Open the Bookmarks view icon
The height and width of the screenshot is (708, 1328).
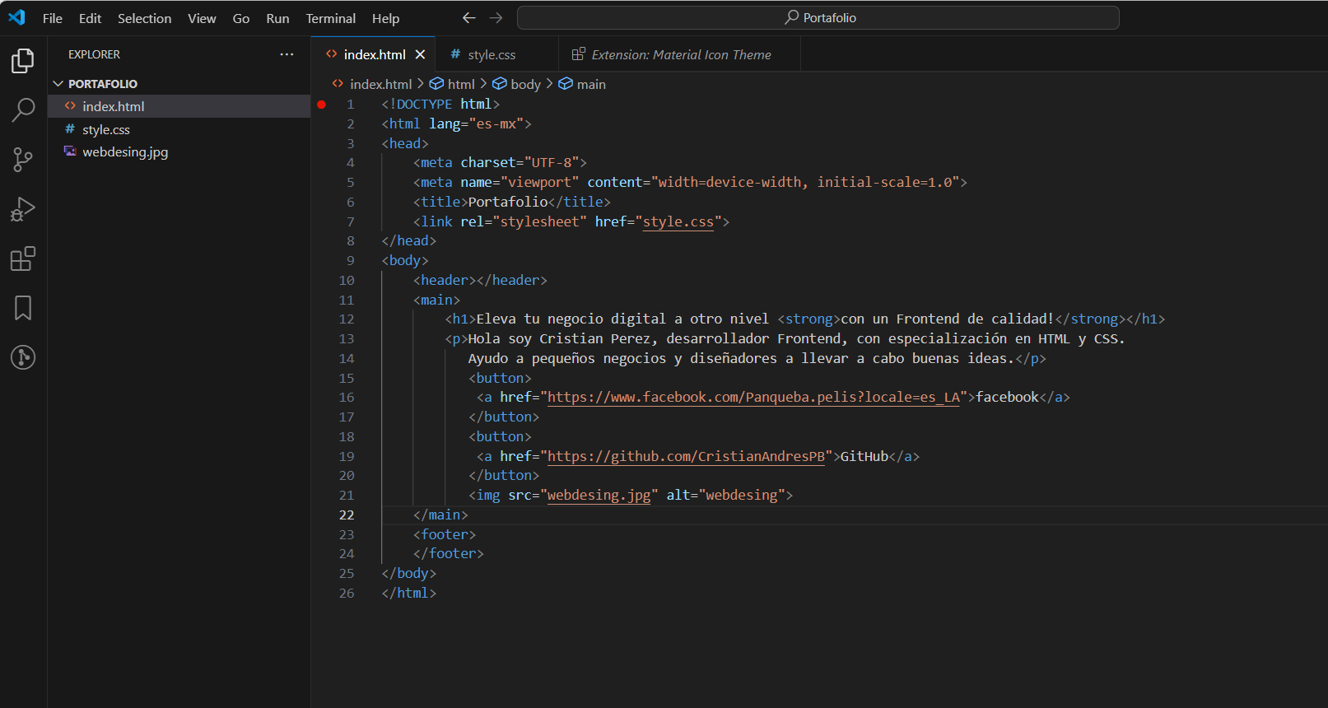[x=23, y=308]
